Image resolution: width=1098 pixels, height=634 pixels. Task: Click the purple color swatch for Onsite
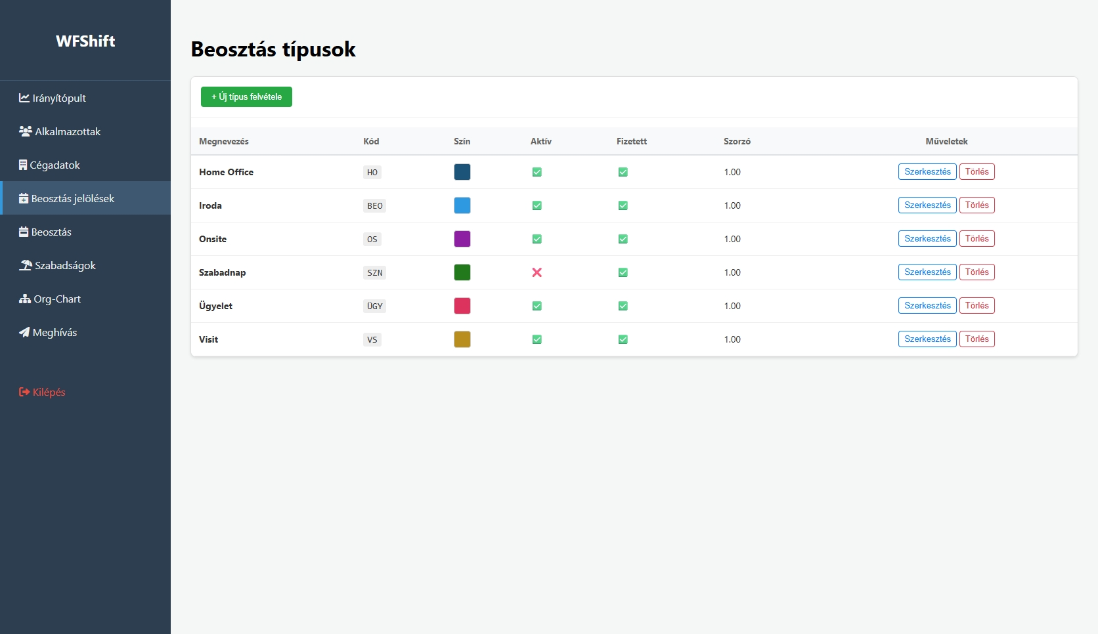coord(462,239)
